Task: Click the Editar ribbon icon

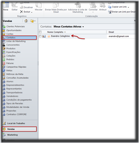Action: 14,5
